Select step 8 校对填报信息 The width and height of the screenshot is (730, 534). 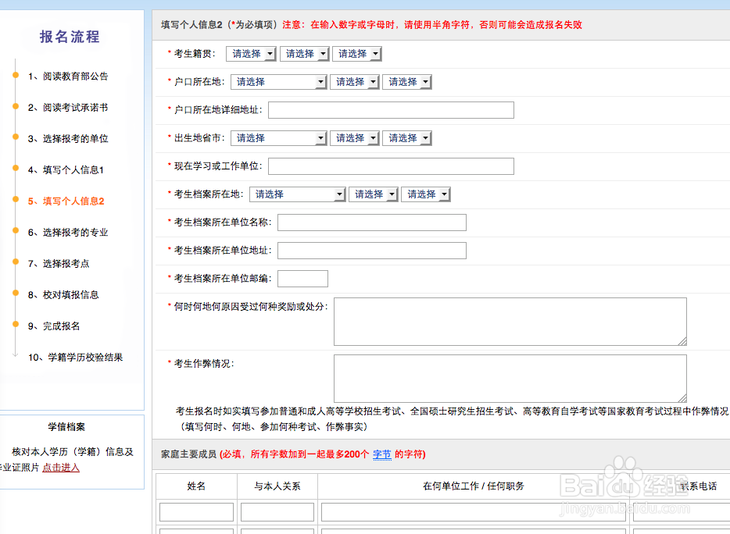coord(63,294)
